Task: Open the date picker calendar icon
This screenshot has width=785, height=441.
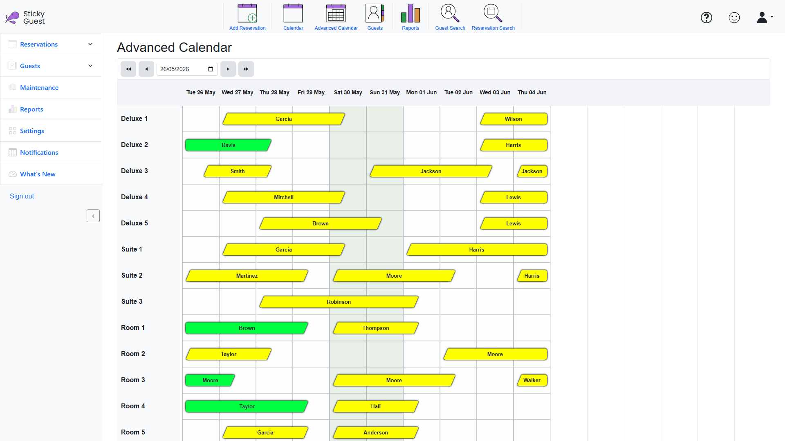Action: [211, 69]
